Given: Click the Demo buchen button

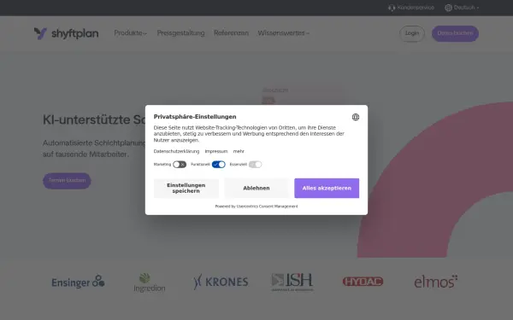Looking at the screenshot, I should (x=455, y=33).
